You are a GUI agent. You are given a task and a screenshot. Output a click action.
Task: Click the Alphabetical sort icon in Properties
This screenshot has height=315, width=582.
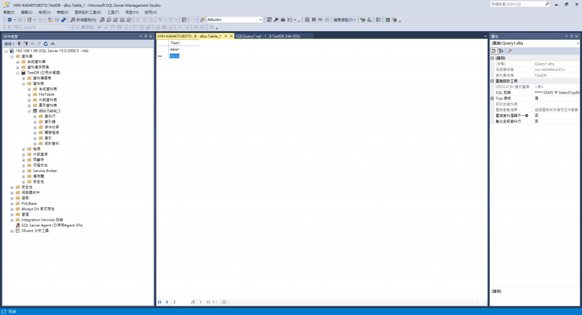(x=501, y=51)
